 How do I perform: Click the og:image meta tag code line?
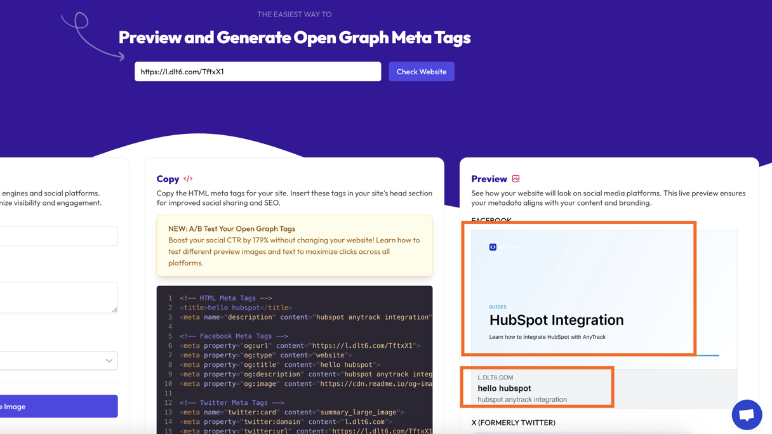[x=306, y=384]
